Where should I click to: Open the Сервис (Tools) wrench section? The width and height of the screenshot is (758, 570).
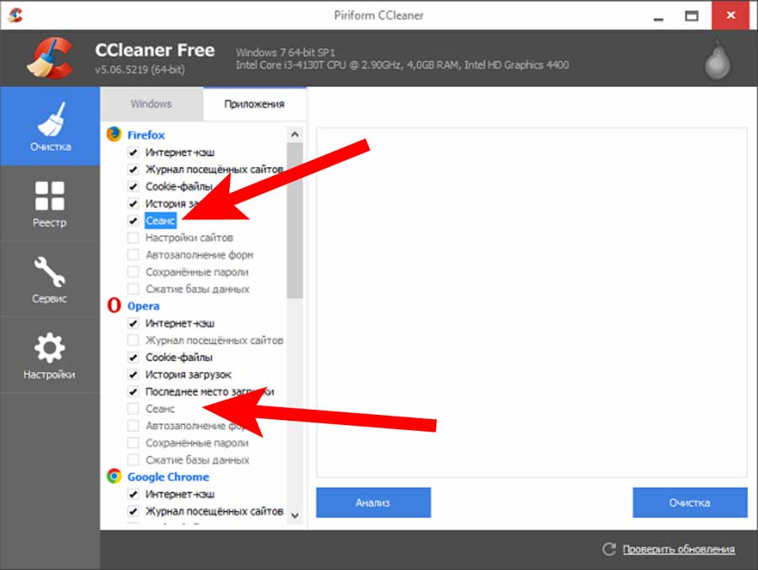pos(51,279)
